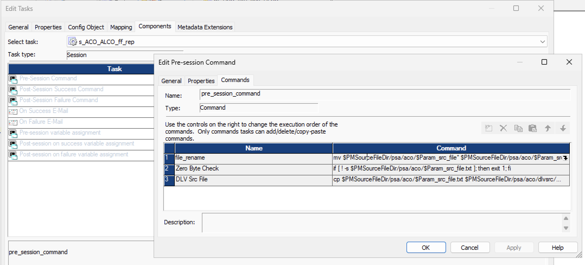The height and width of the screenshot is (265, 585).
Task: Click the add new command toolbar icon
Action: tap(489, 128)
